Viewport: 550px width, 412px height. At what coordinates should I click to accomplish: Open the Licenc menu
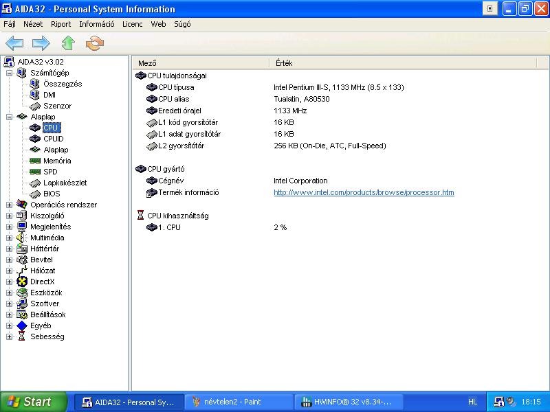pos(132,24)
